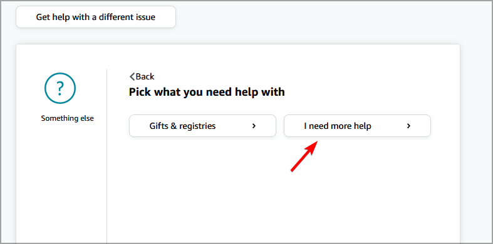Viewport: 493px width, 244px height.
Task: Click the question mark circle icon
Action: click(60, 88)
